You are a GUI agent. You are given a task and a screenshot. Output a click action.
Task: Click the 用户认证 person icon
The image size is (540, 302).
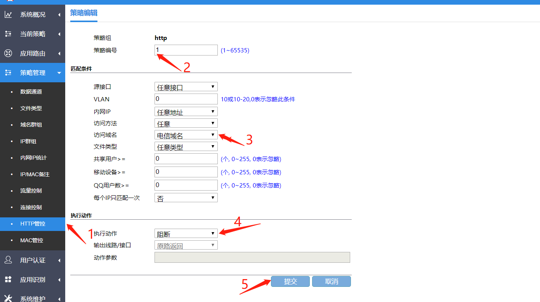click(x=8, y=260)
